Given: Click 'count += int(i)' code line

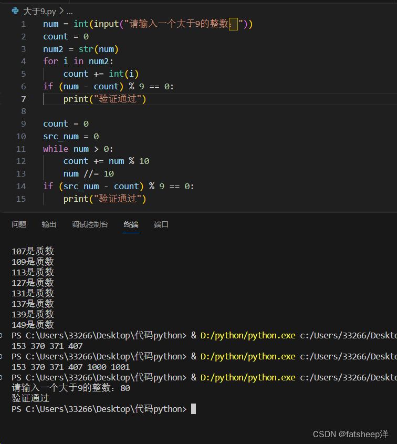Looking at the screenshot, I should pyautogui.click(x=101, y=74).
